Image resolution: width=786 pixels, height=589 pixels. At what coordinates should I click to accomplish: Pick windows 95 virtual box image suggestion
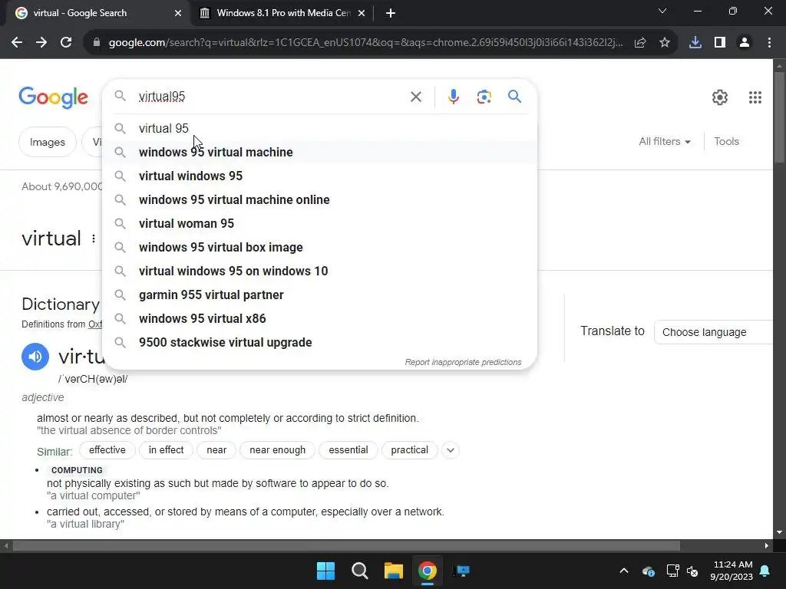coord(320,247)
